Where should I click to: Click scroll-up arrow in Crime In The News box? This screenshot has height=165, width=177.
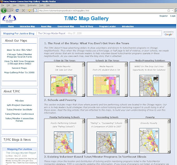(x=83, y=64)
